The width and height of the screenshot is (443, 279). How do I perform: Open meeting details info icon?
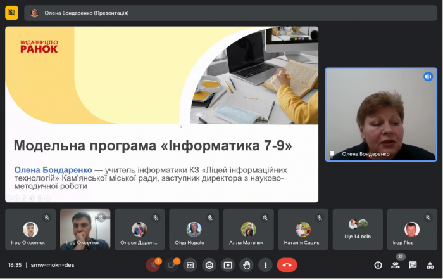[378, 265]
